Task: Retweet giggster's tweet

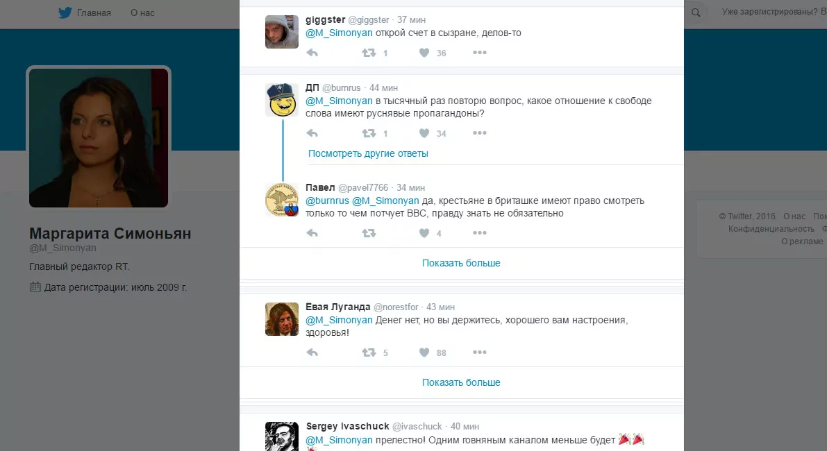Action: (369, 53)
